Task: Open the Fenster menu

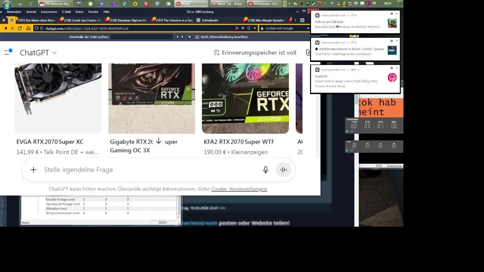Action: (x=93, y=12)
